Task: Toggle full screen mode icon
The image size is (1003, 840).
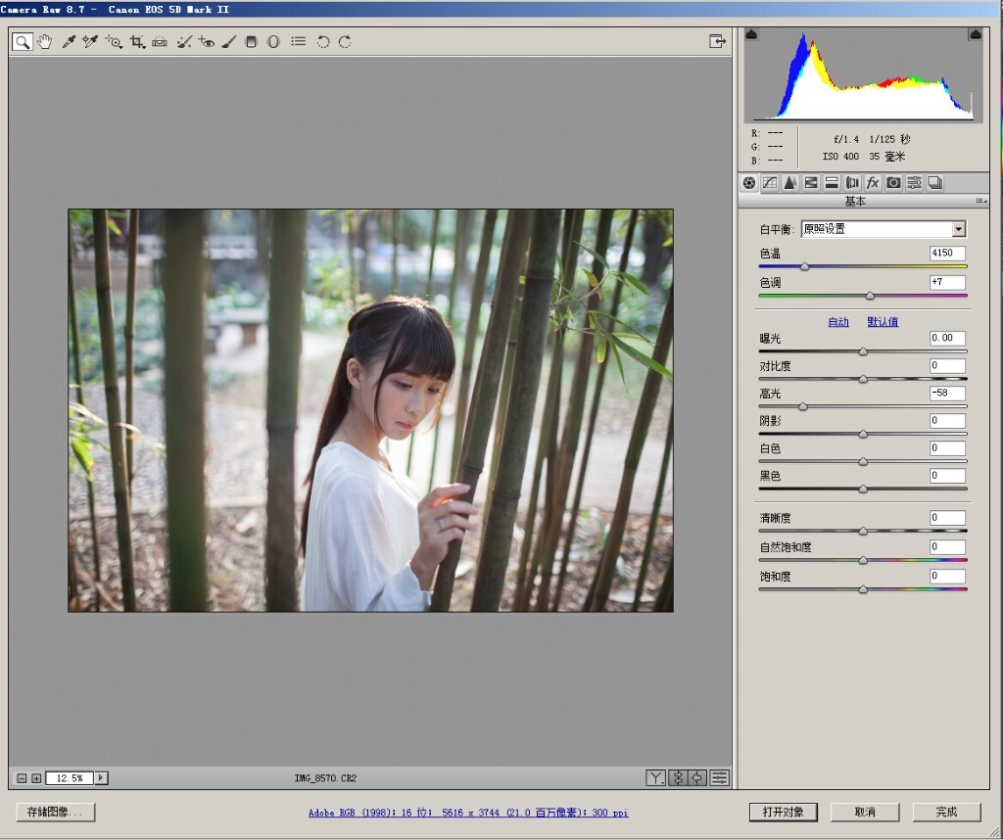Action: point(718,41)
